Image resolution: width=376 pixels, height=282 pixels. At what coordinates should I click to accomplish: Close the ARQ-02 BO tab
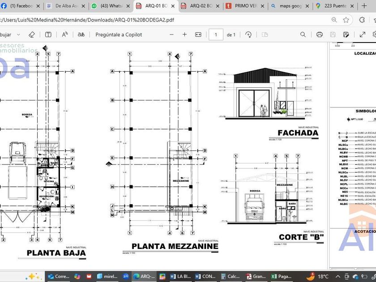218,6
